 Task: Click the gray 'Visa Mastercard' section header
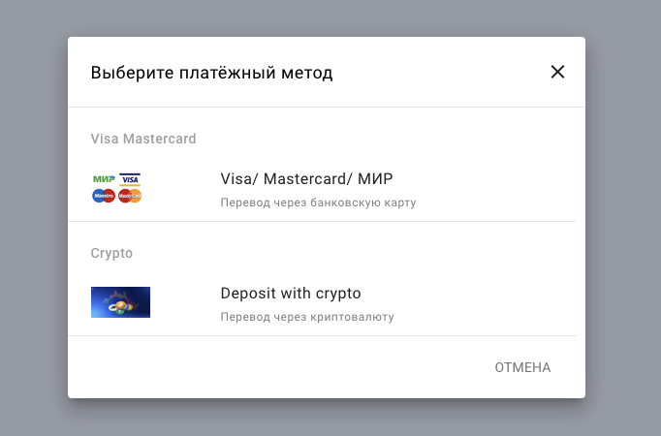click(x=143, y=139)
